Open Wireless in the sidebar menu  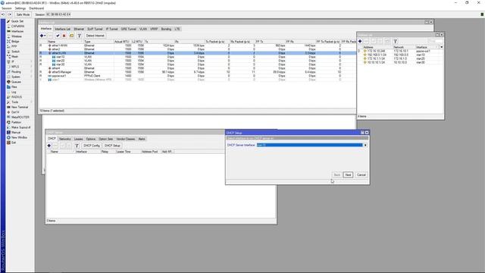(17, 36)
